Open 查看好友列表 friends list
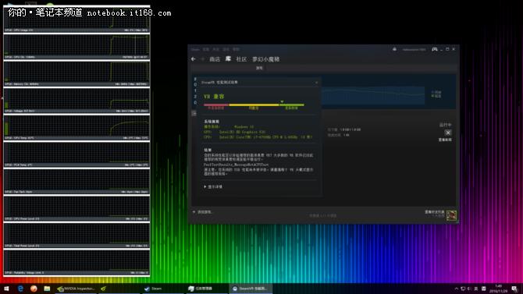Screen dimensions: 523x294 tap(435, 212)
